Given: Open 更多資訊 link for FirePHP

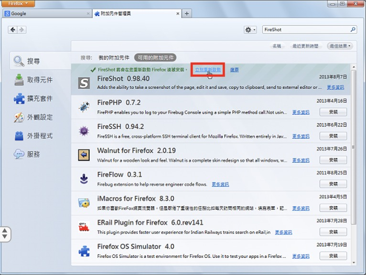Looking at the screenshot, I should coord(301,112).
